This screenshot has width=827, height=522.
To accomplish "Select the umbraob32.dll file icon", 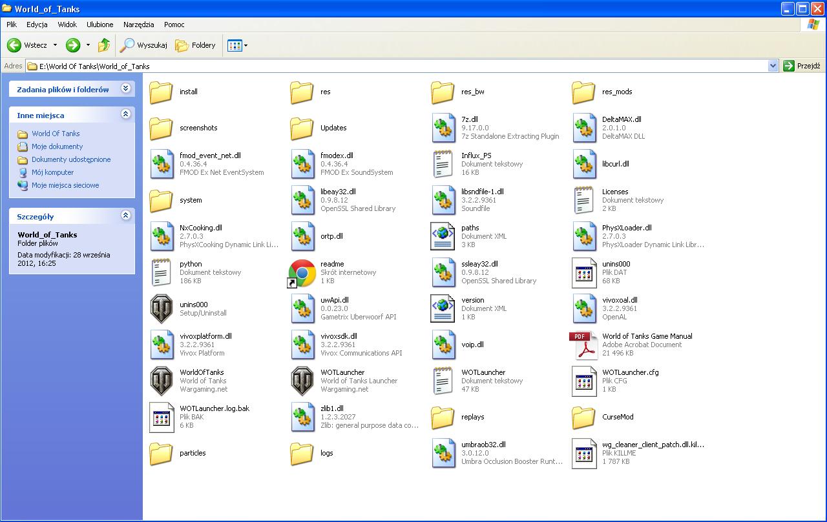I will coord(443,454).
